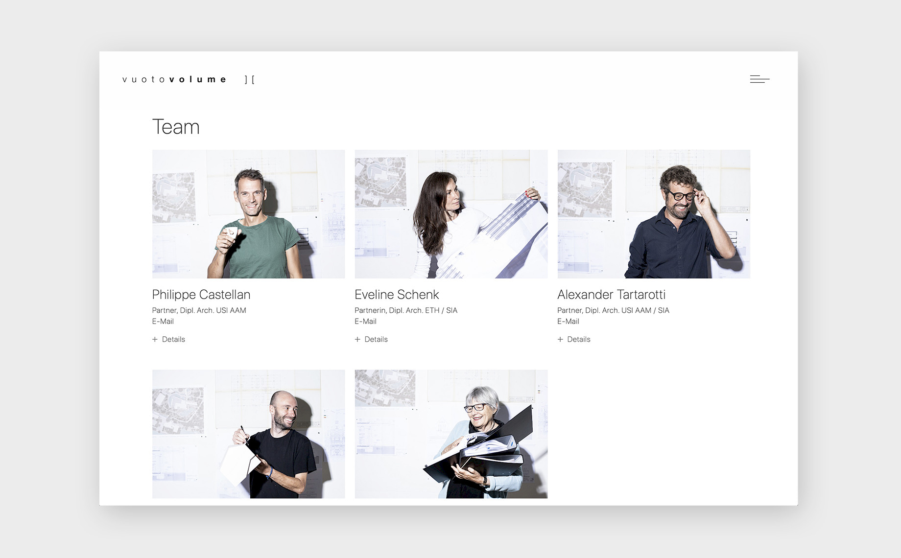The image size is (901, 558).
Task: Open Eveline Schenk's portrait photo
Action: (x=451, y=214)
